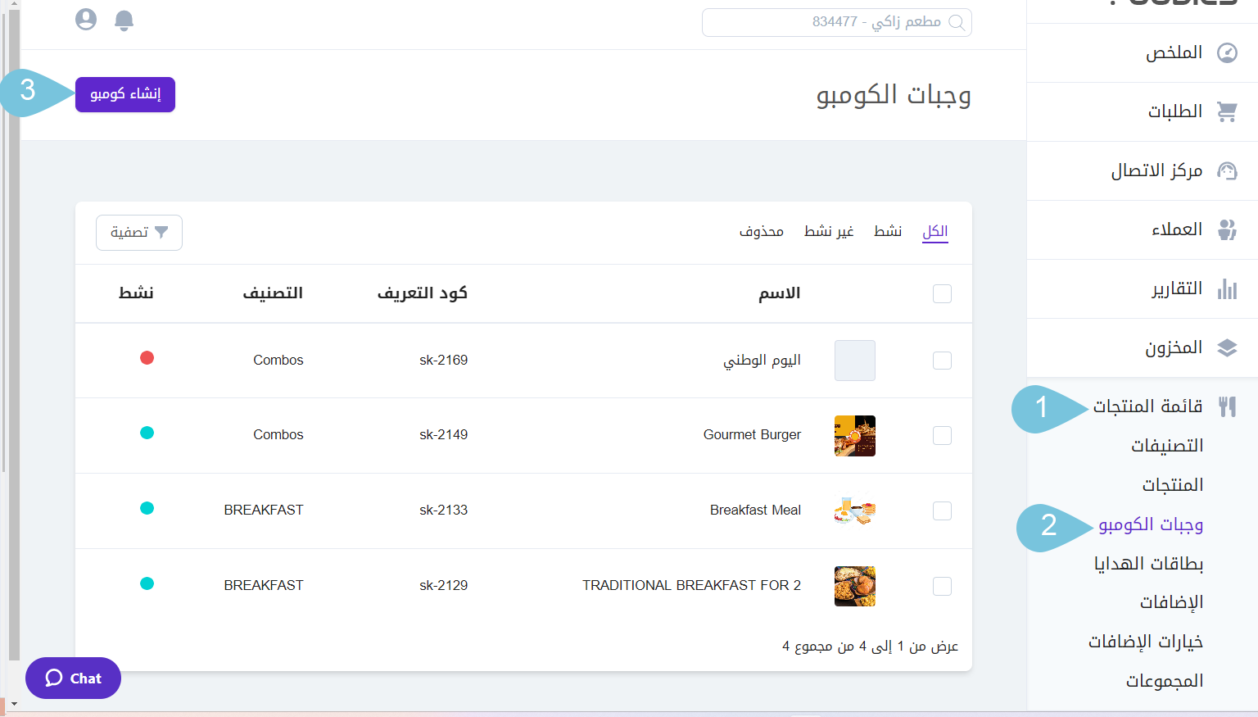Switch to the غير نشط tab

(x=829, y=232)
